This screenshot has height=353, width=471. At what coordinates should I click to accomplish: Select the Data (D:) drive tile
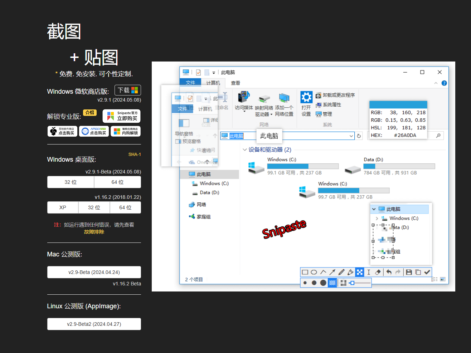[x=390, y=166]
